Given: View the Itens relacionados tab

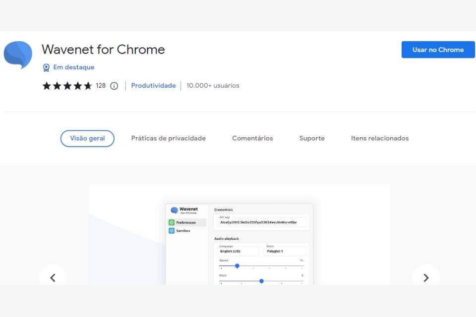Looking at the screenshot, I should [380, 138].
